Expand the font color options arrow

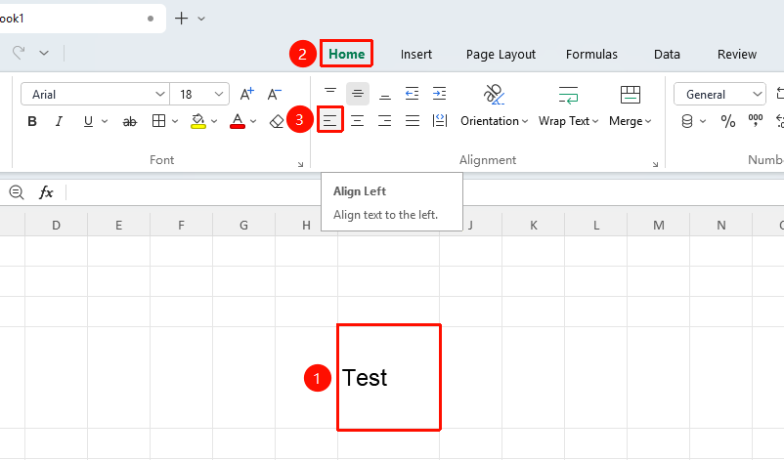(x=253, y=121)
